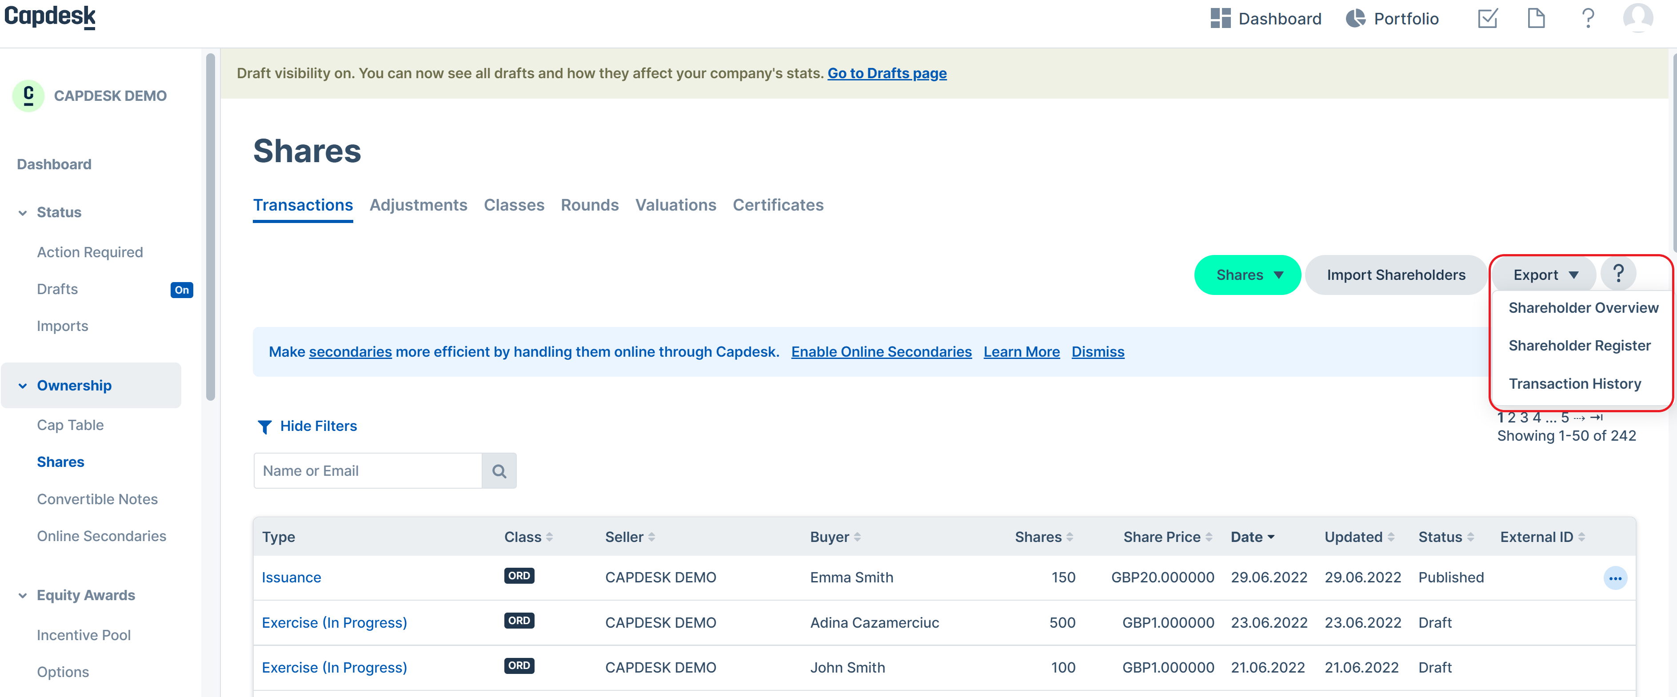Click the search magnifier button
The width and height of the screenshot is (1677, 697).
coord(499,471)
